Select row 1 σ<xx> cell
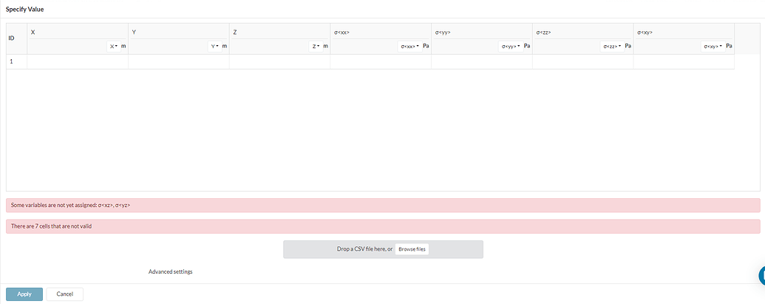 point(381,62)
